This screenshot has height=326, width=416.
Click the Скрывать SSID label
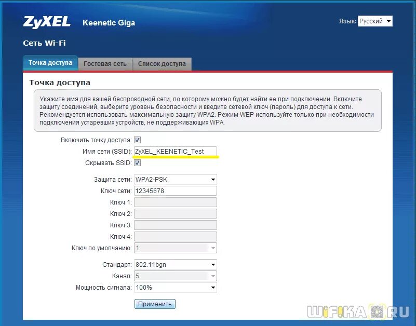tap(108, 163)
